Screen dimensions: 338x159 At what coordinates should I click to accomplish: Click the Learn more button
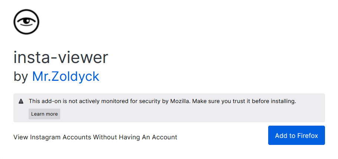point(45,114)
